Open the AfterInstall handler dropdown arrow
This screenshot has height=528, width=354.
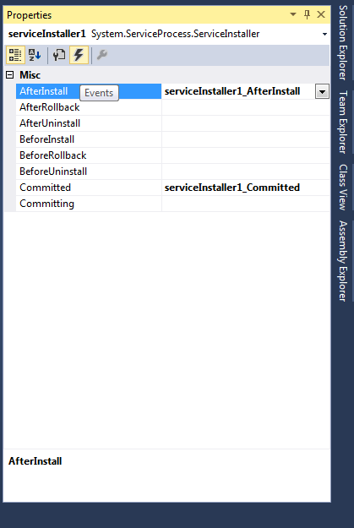pyautogui.click(x=322, y=91)
